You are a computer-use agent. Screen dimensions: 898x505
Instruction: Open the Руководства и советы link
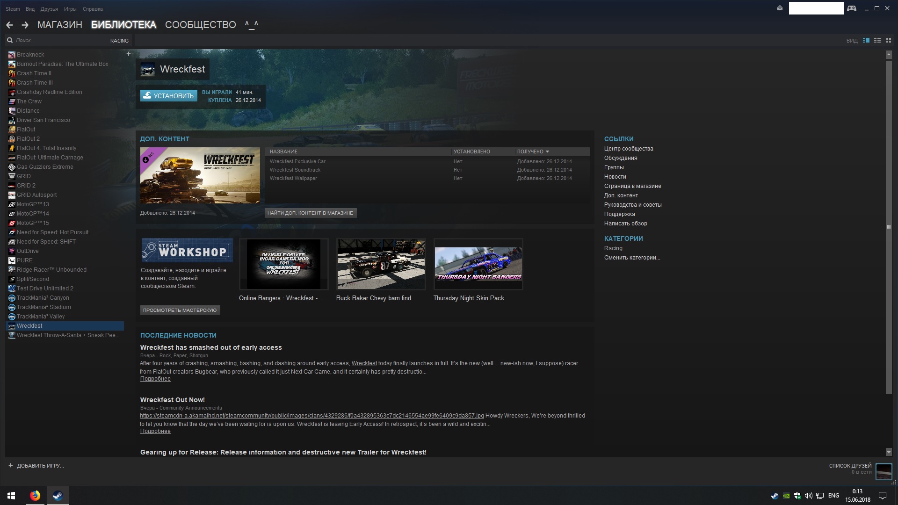coord(633,205)
